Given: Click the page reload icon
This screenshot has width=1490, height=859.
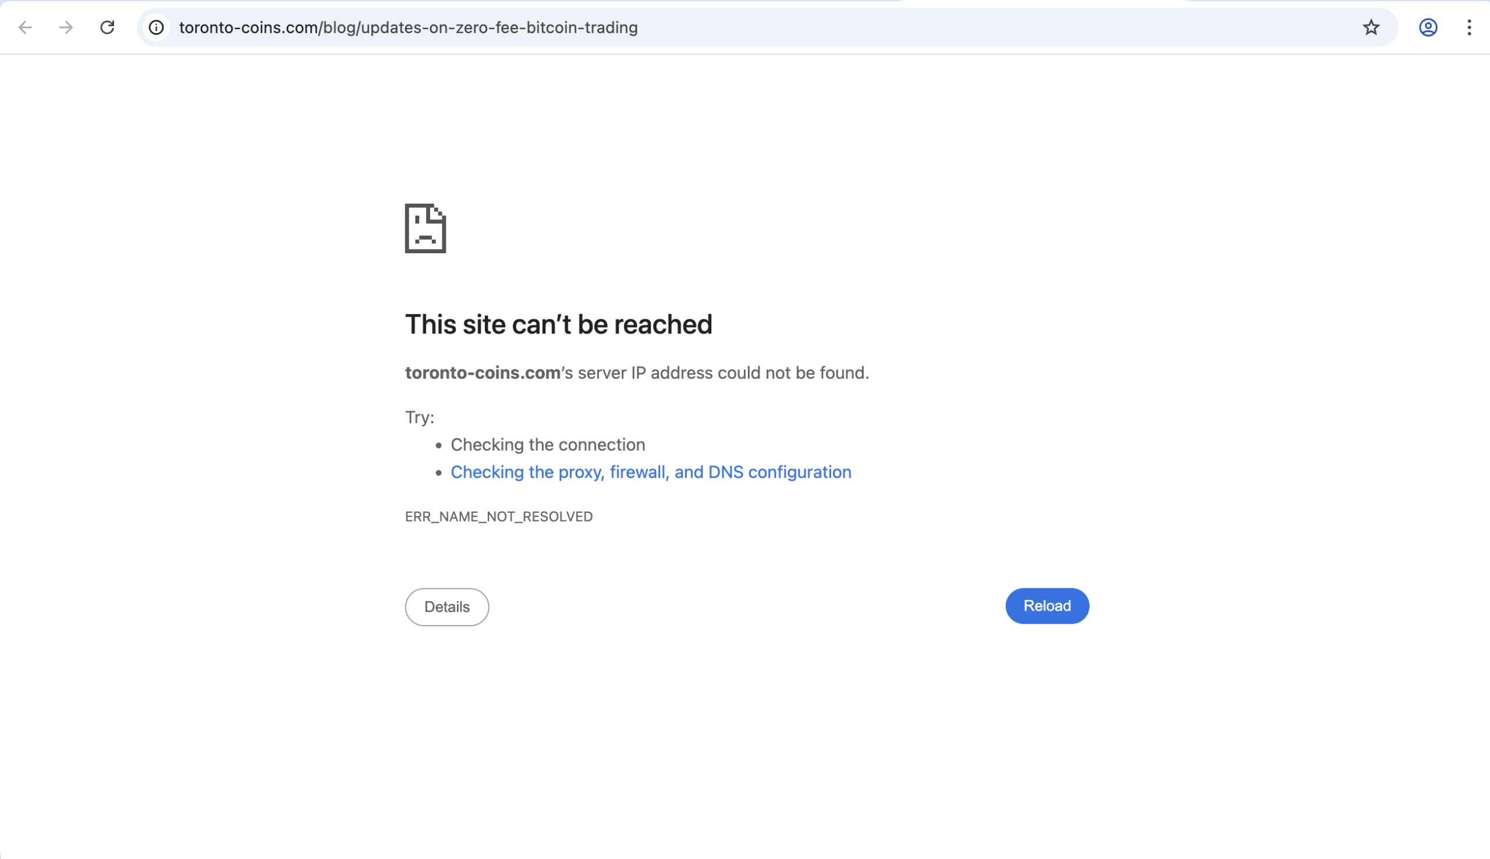Looking at the screenshot, I should coord(107,27).
